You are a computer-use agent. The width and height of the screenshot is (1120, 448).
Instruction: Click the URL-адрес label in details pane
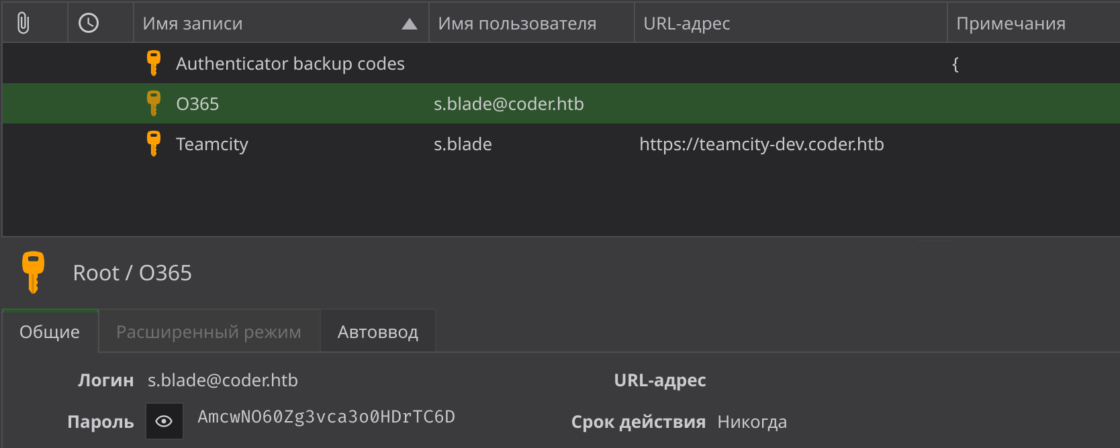660,380
